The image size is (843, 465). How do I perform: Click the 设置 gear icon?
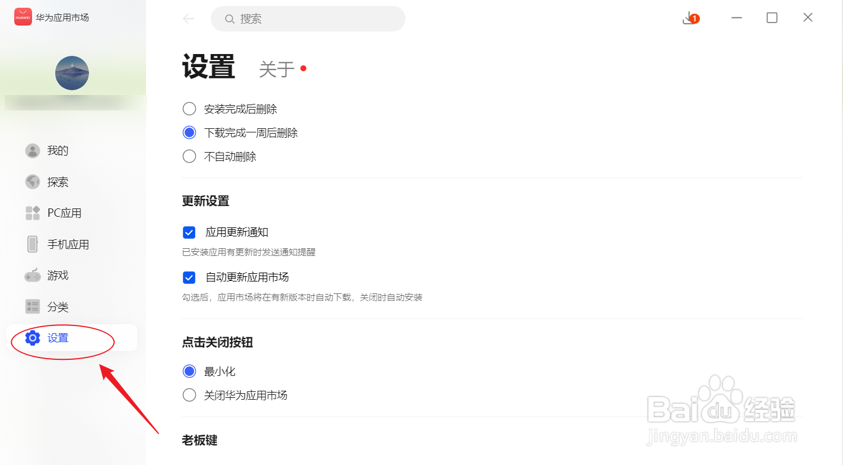click(33, 338)
